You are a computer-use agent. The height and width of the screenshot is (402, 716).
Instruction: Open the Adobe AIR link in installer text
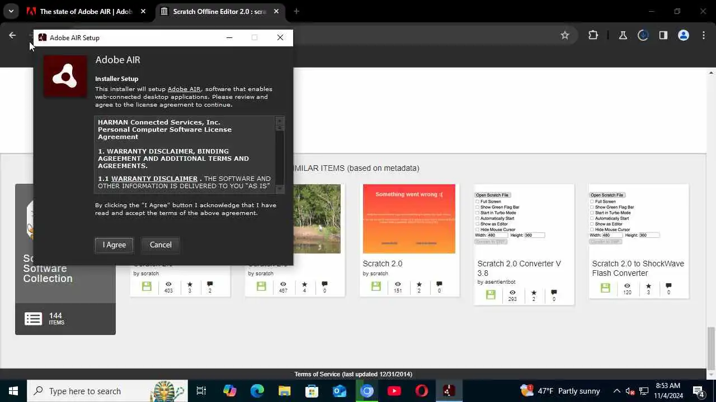184,89
